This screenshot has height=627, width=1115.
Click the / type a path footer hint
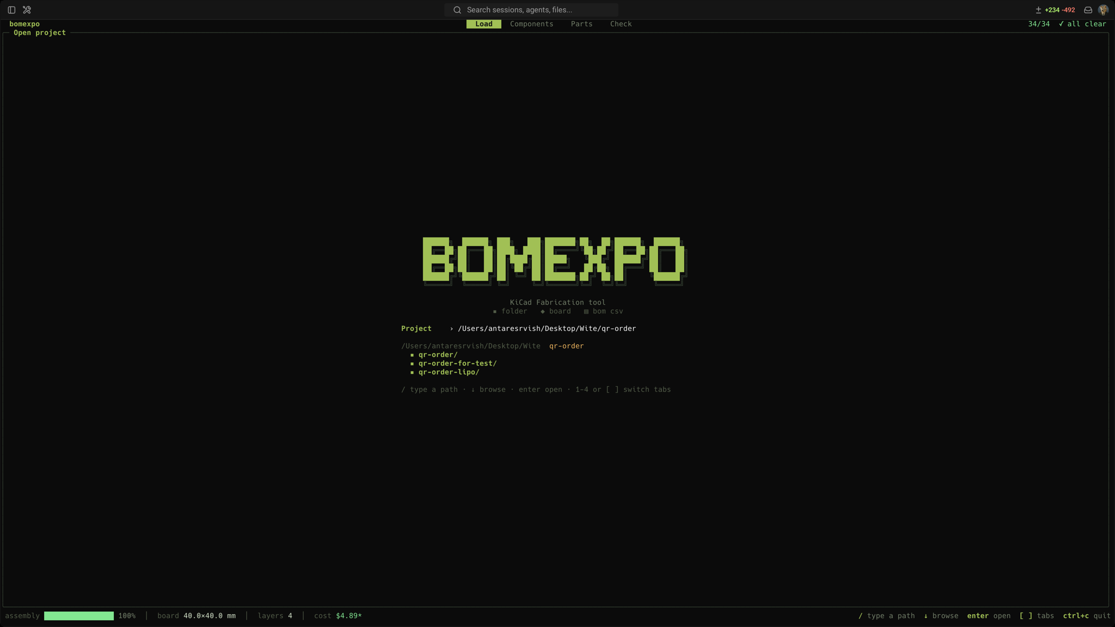[887, 616]
